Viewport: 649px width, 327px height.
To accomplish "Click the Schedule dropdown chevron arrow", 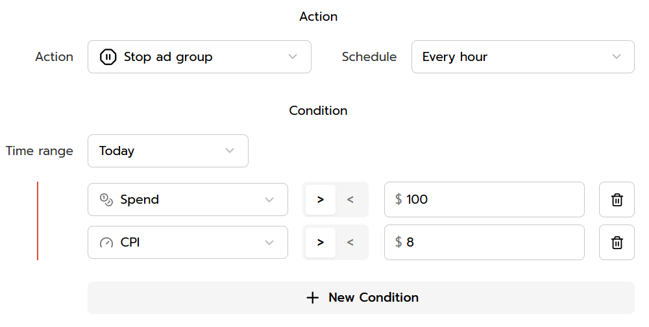I will [617, 57].
